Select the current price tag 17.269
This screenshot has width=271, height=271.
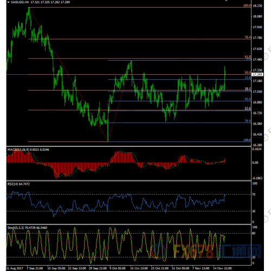[x=257, y=74]
